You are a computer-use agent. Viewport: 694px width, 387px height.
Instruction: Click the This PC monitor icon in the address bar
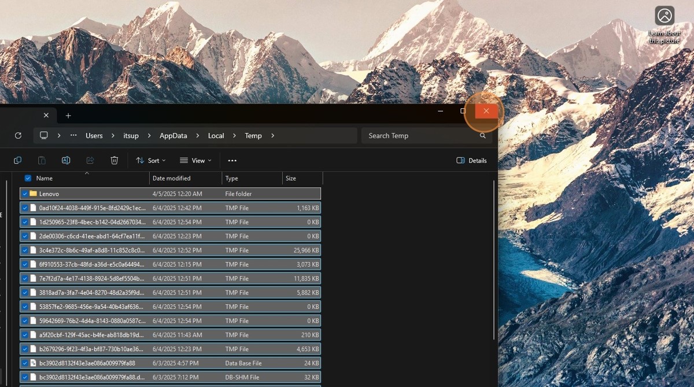coord(43,135)
